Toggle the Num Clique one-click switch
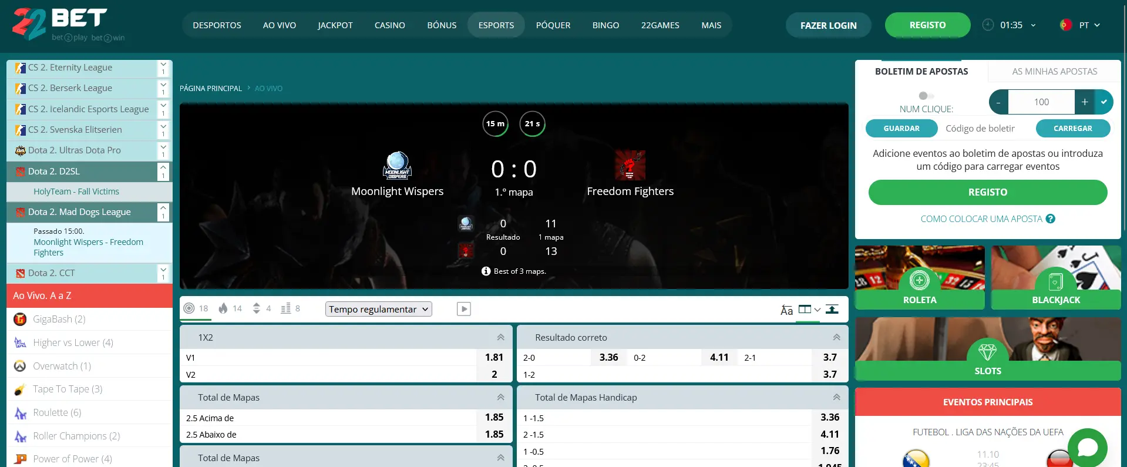1127x467 pixels. click(926, 96)
